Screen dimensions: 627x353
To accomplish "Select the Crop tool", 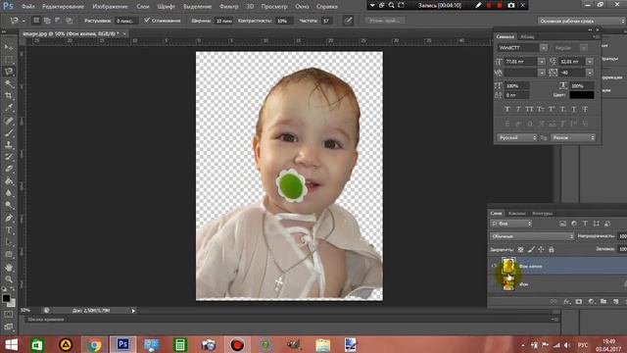I will [x=9, y=96].
